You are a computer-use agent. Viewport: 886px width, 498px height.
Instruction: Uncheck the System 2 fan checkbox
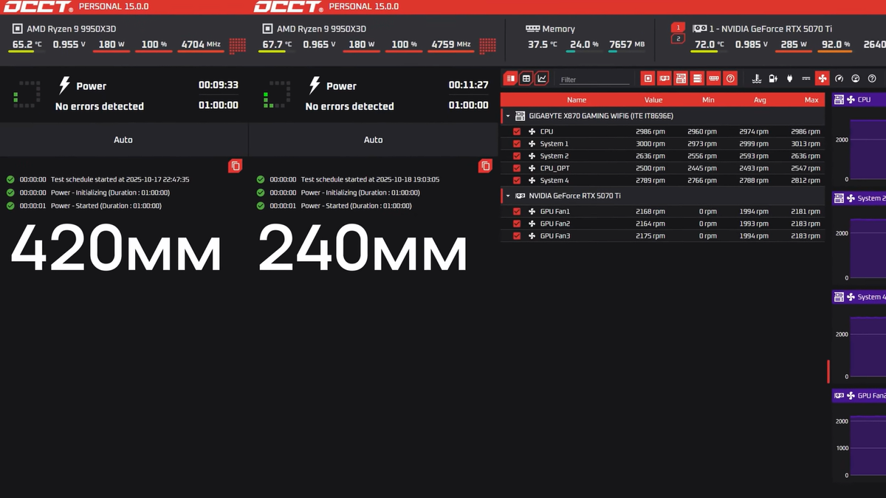517,156
